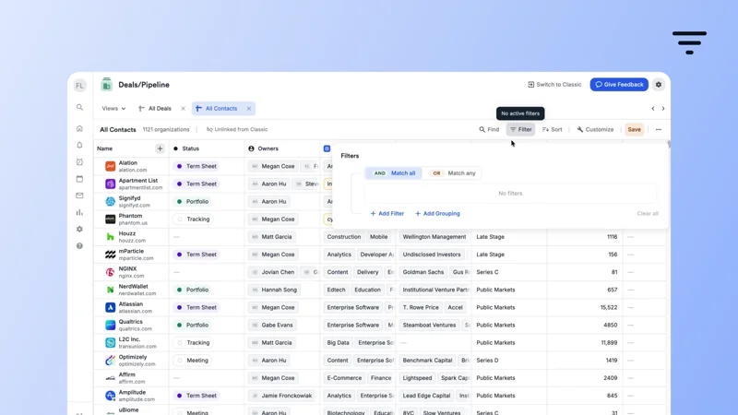The width and height of the screenshot is (738, 415).
Task: Close the All Contacts tab
Action: point(249,109)
